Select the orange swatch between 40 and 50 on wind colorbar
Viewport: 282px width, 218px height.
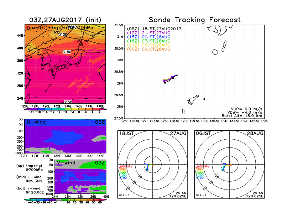[x=90, y=200]
